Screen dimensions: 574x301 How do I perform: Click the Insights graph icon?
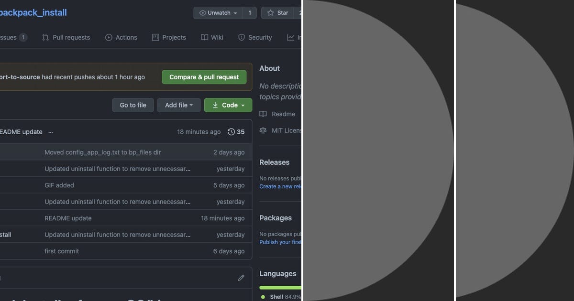tap(290, 37)
